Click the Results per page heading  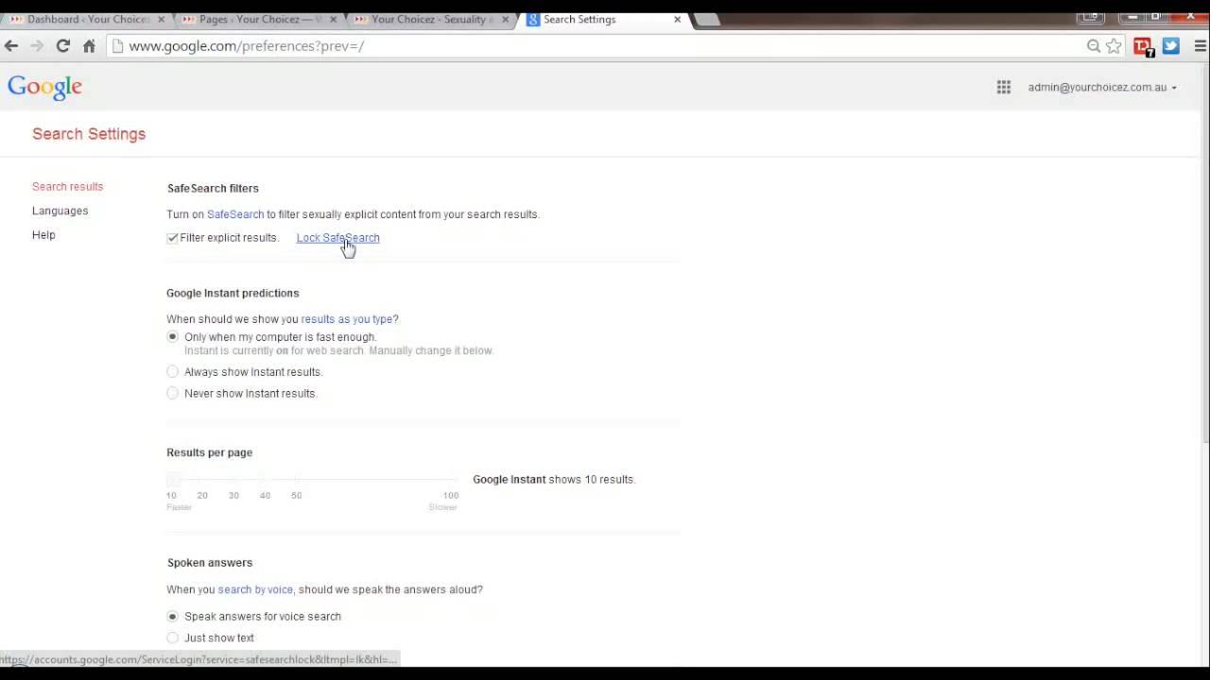(210, 452)
